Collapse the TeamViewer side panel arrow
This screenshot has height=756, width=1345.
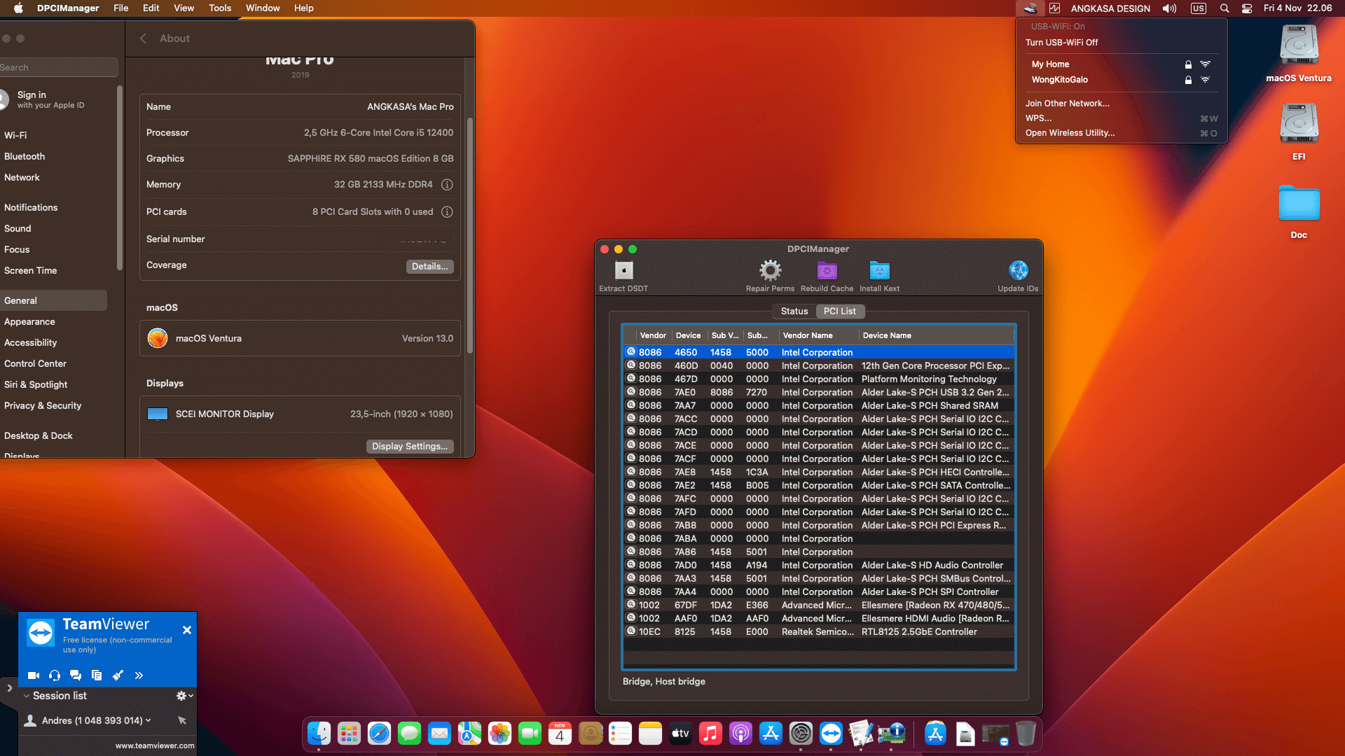[9, 688]
